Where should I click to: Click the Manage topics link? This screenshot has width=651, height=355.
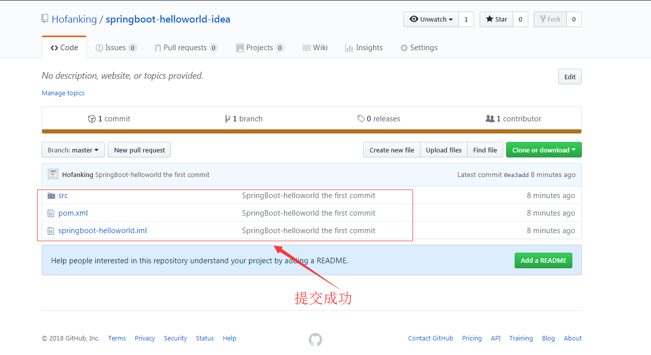(63, 93)
